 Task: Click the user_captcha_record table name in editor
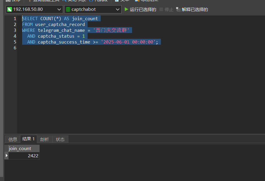(x=60, y=25)
